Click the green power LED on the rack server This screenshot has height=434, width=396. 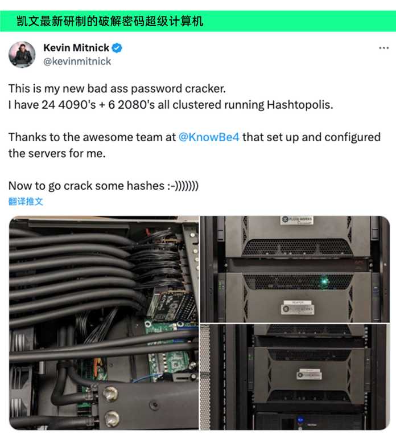click(324, 282)
